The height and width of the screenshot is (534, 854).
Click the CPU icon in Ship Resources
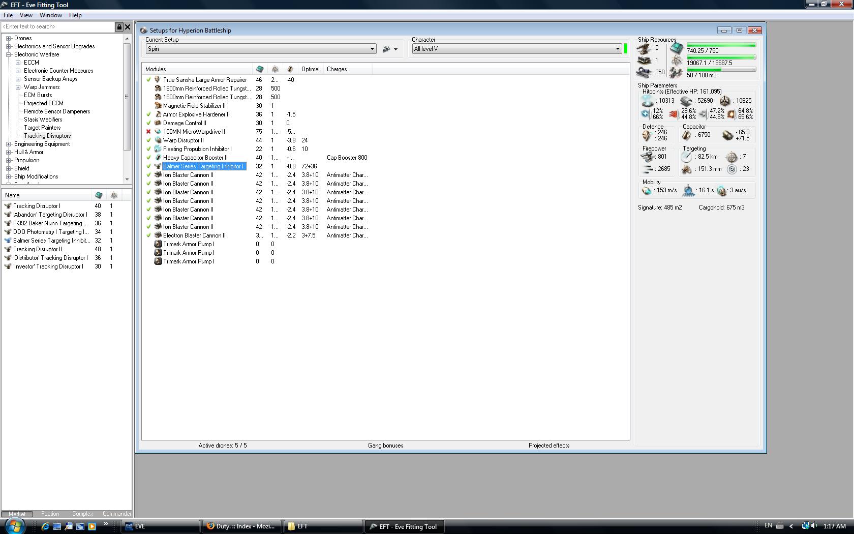point(677,48)
